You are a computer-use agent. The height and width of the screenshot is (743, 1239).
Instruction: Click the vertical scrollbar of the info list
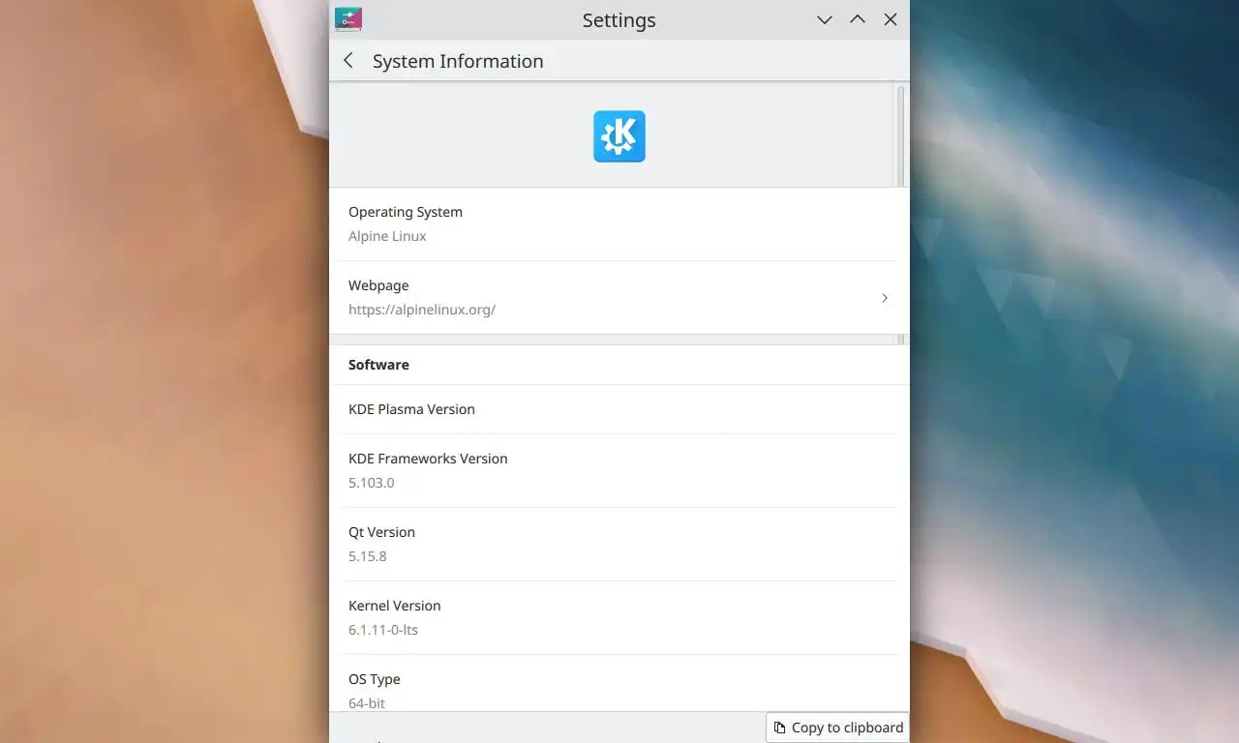pyautogui.click(x=900, y=135)
